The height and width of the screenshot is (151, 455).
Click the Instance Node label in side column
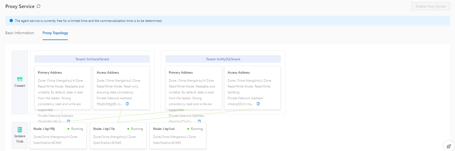(x=20, y=139)
